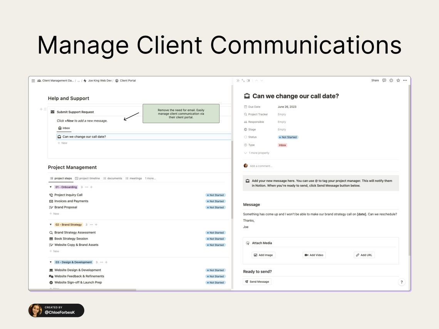Open the three-dot more options icon top right
Viewport: 439px width, 329px height.
point(405,80)
